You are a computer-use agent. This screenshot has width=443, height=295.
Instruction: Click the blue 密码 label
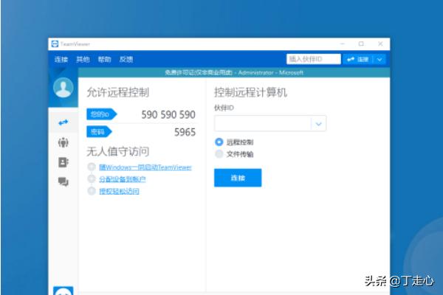(99, 131)
